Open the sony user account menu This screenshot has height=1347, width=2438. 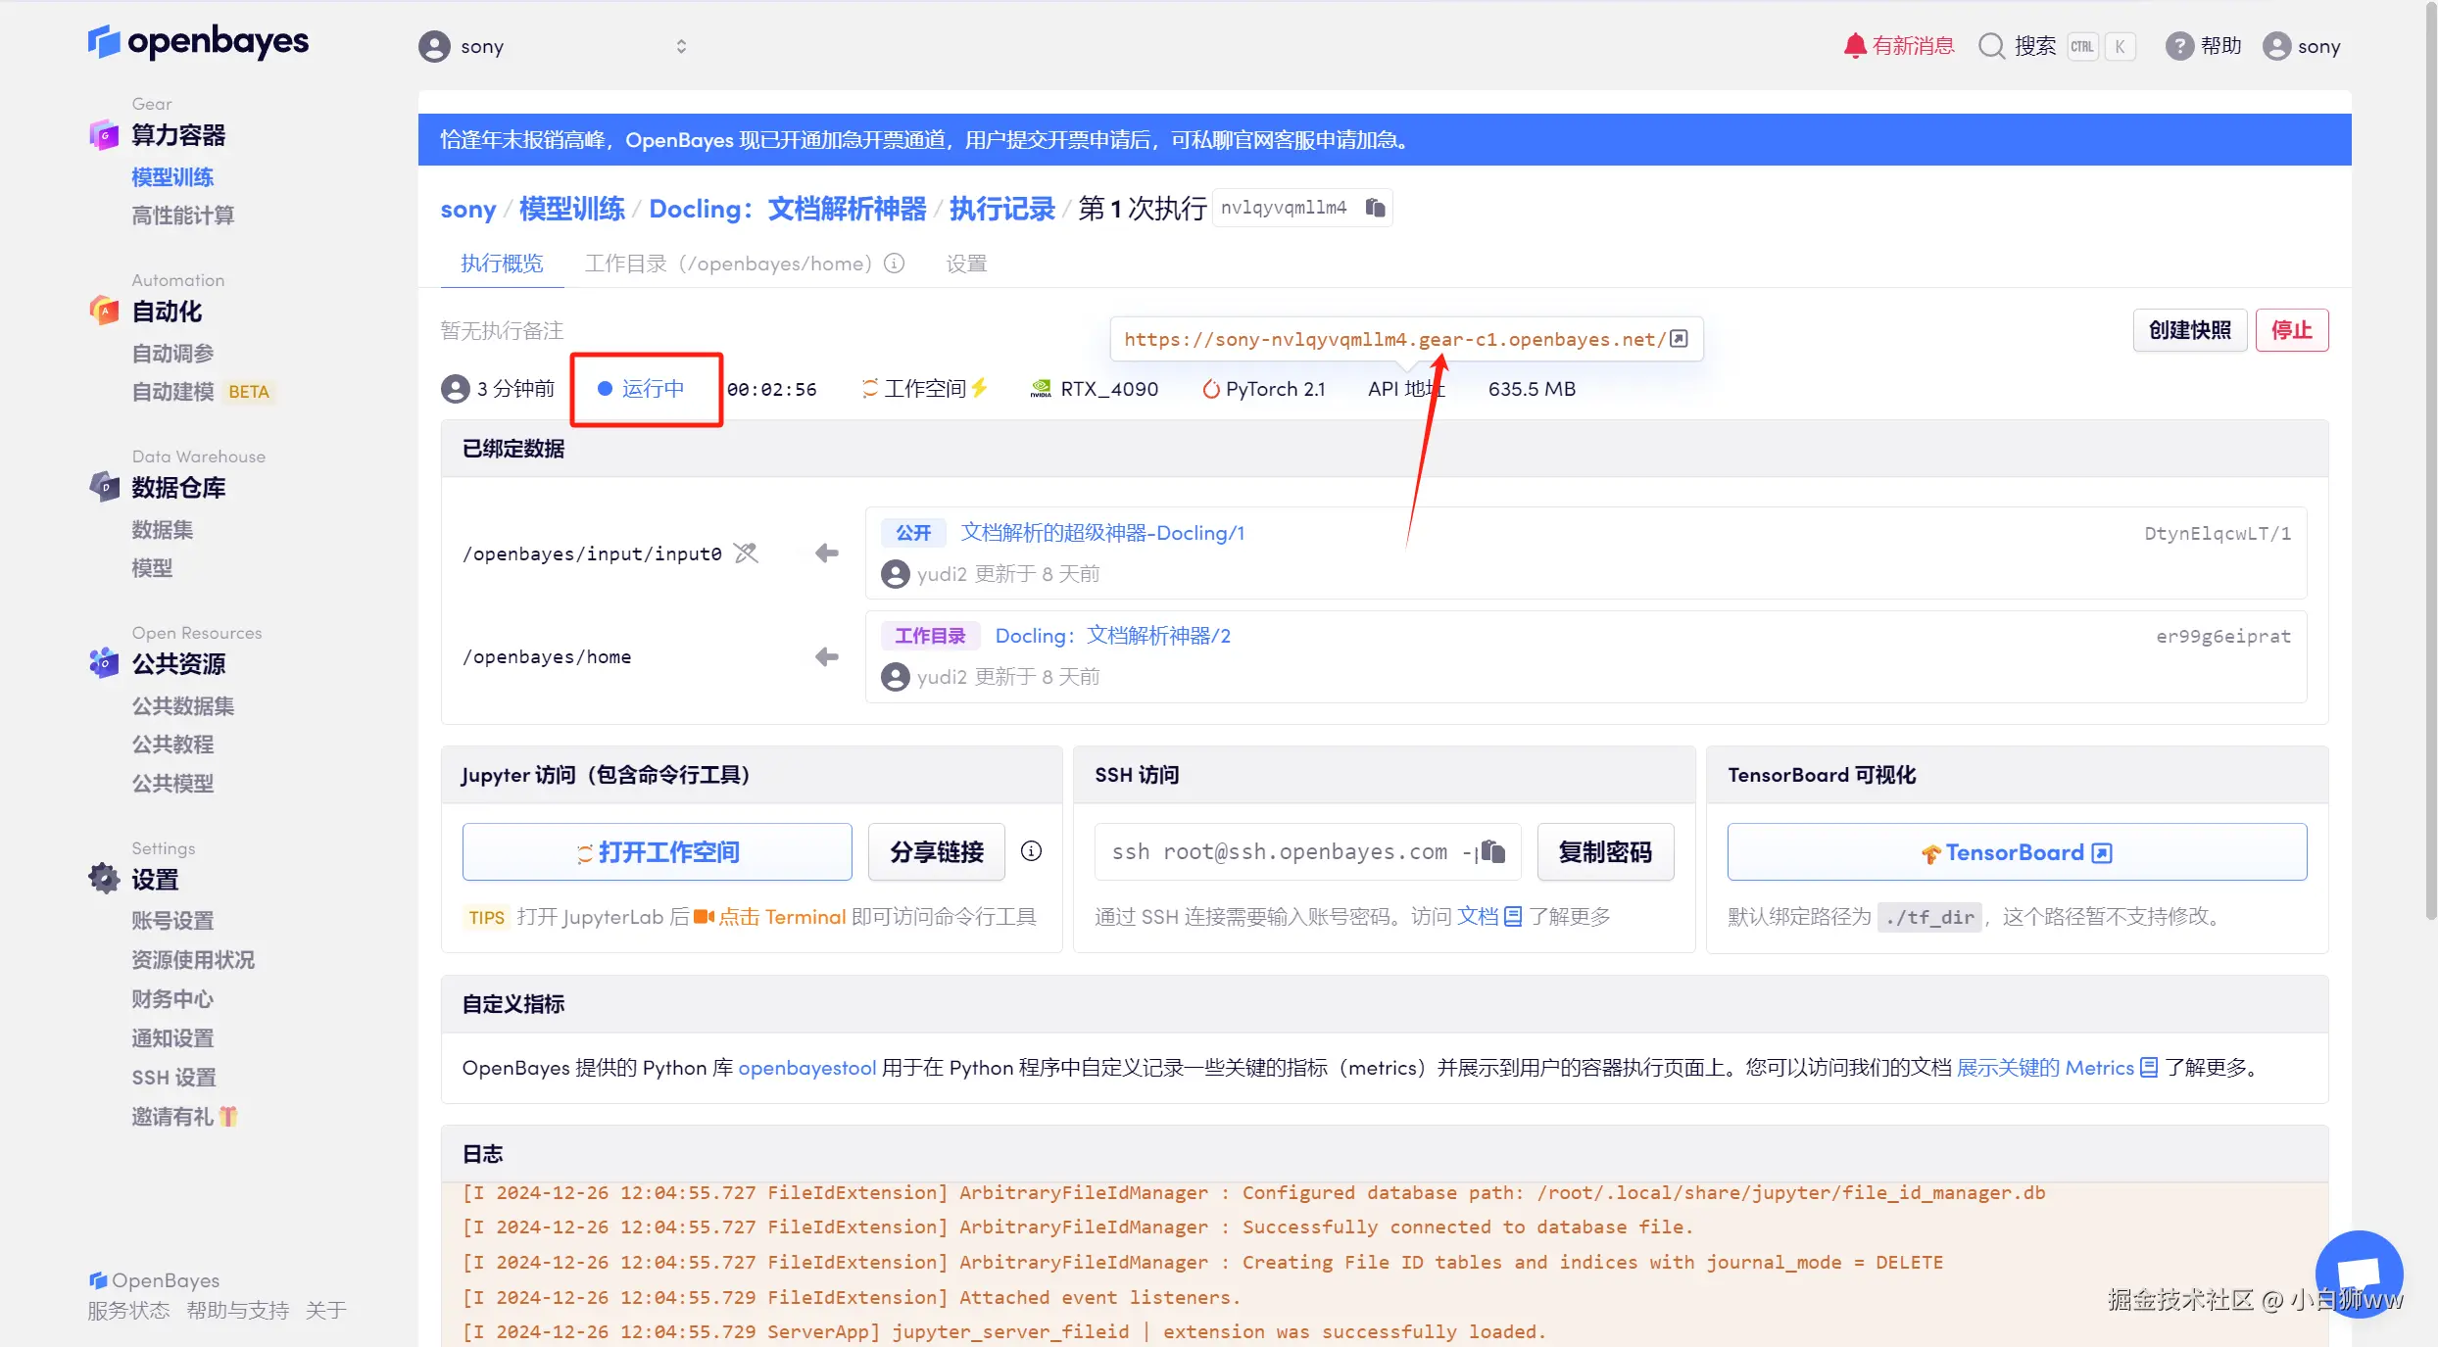coord(2302,46)
